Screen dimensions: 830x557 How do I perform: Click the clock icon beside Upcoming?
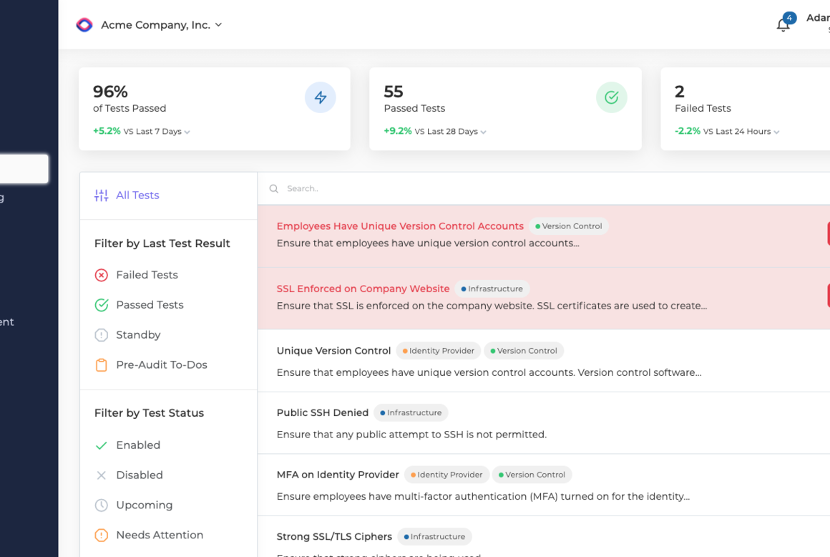pyautogui.click(x=101, y=505)
